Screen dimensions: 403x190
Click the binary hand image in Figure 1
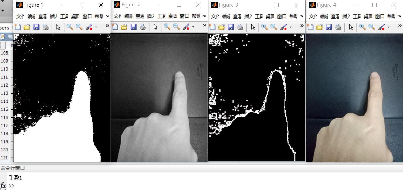tap(62, 98)
